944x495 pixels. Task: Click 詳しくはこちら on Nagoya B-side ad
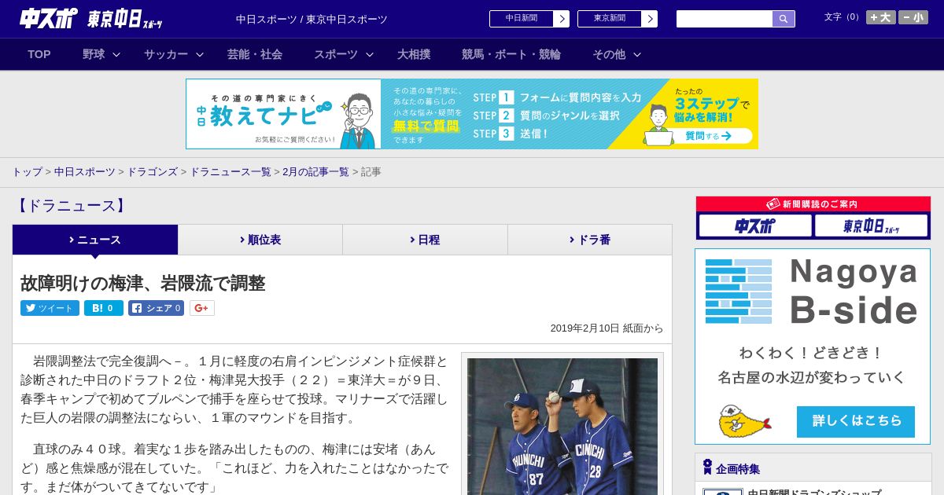(x=856, y=421)
